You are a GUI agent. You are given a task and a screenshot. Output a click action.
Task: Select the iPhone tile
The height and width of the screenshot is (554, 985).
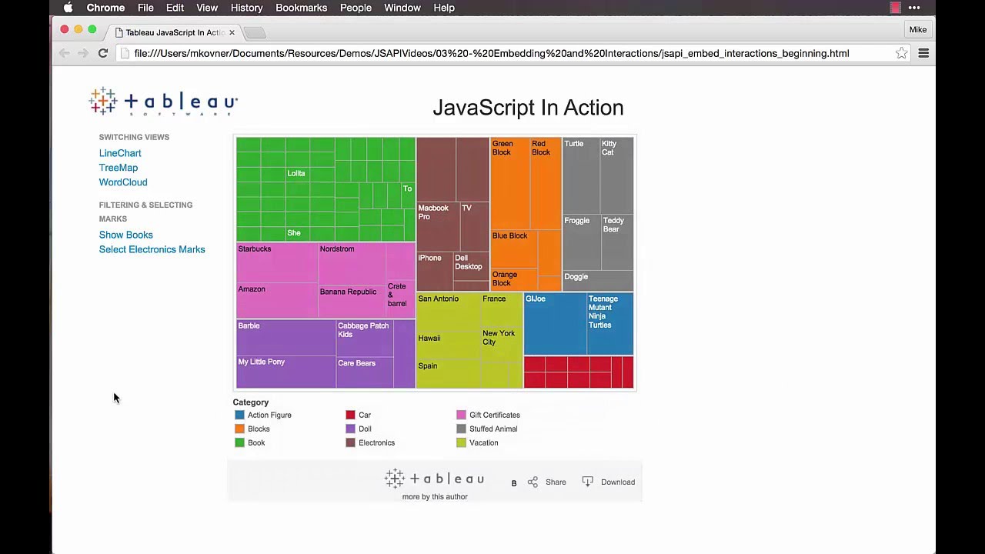[434, 271]
